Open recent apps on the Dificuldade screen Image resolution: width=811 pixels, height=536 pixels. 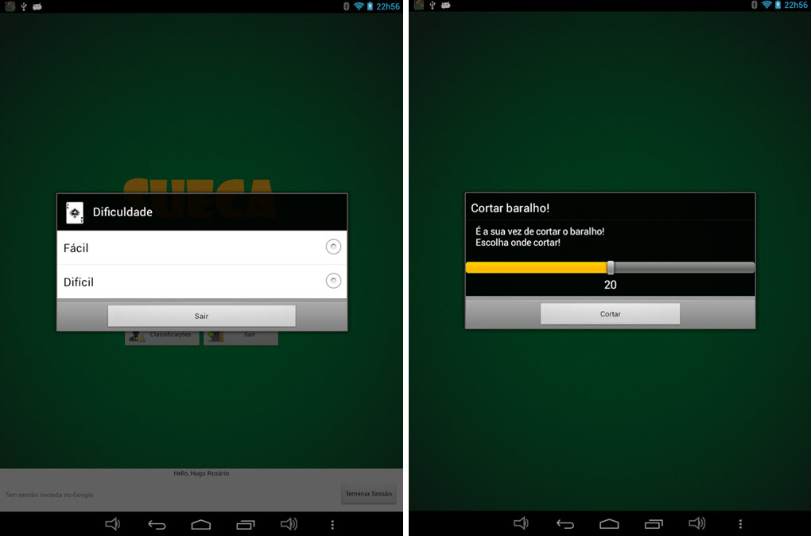pyautogui.click(x=246, y=524)
